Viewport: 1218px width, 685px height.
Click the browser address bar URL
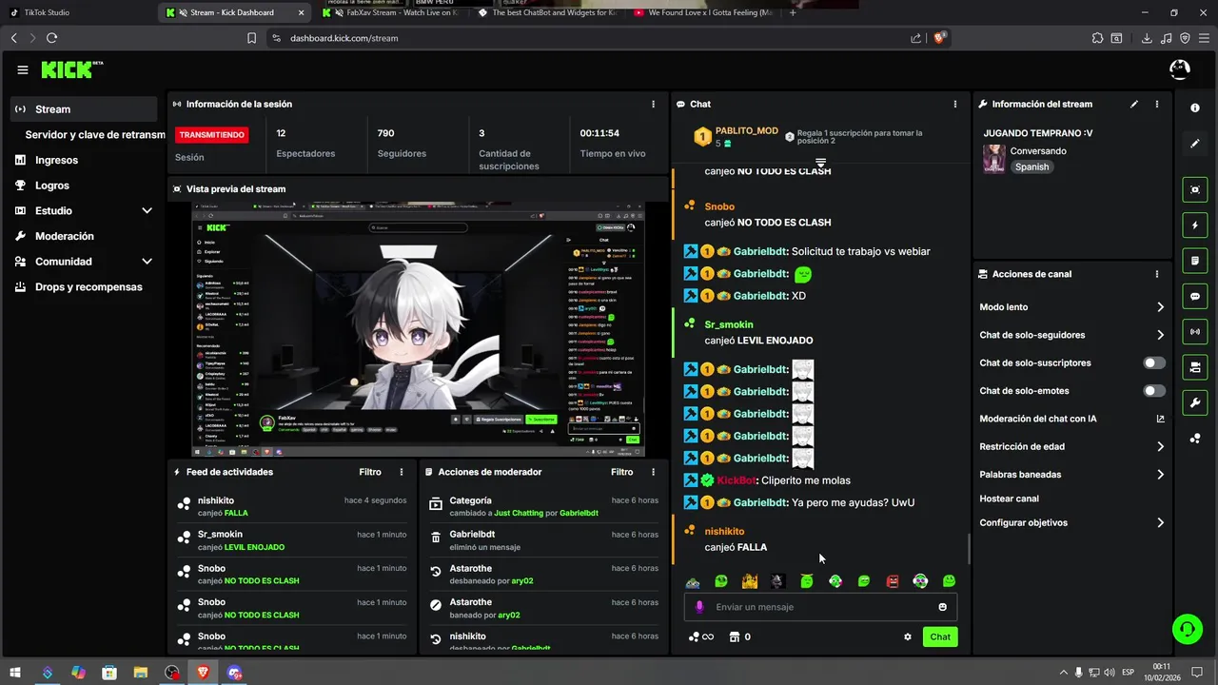[344, 38]
